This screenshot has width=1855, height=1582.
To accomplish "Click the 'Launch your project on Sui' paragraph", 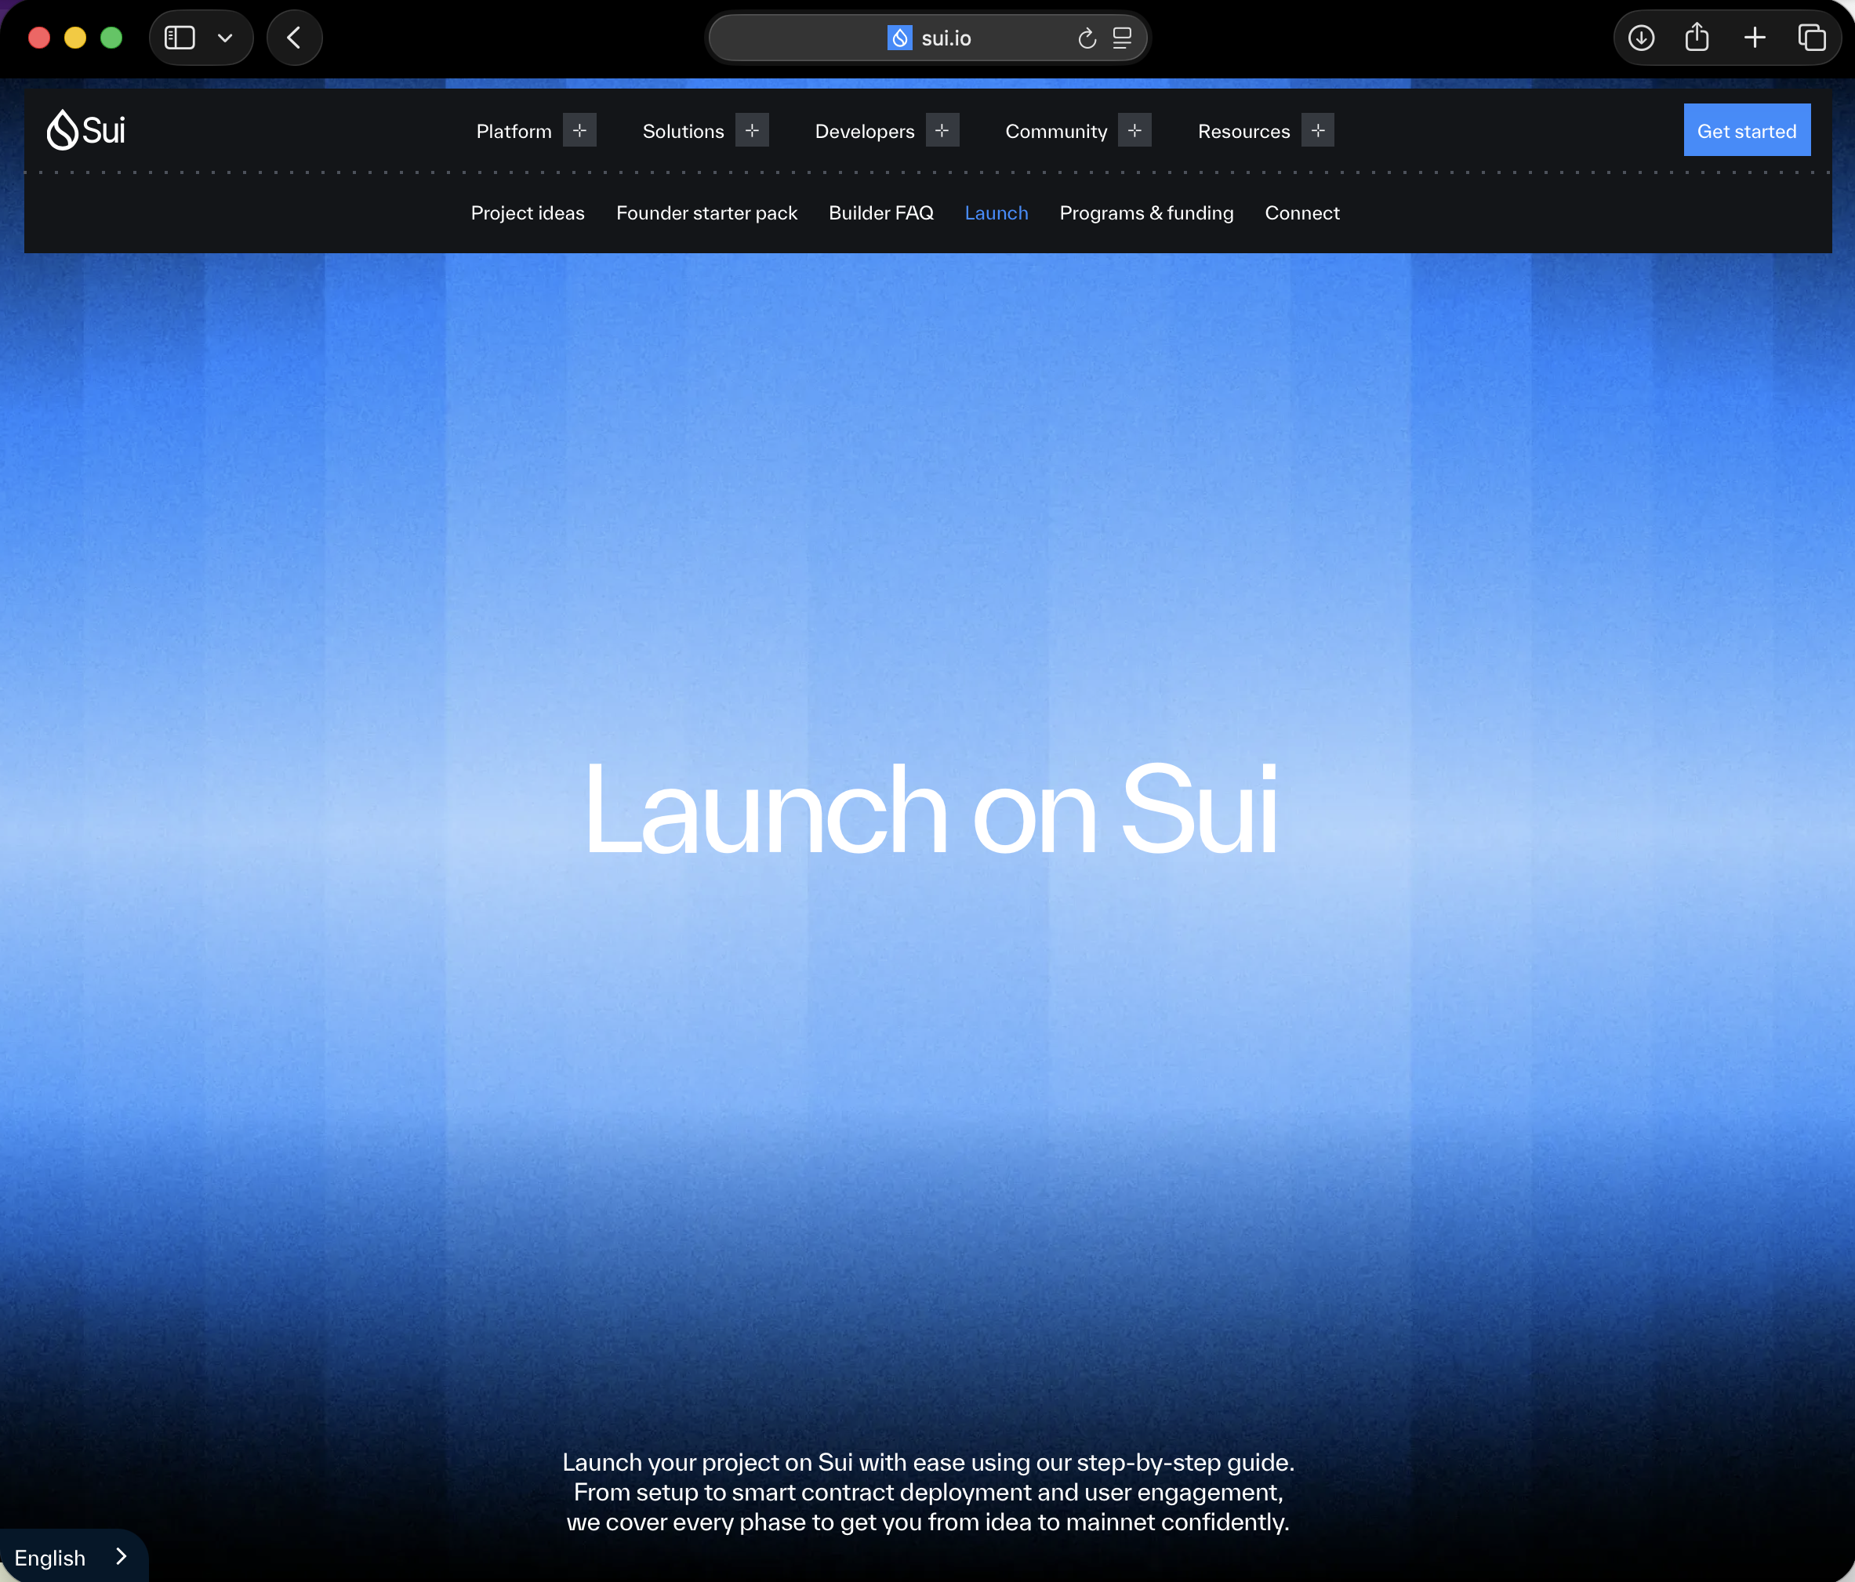I will pos(928,1493).
